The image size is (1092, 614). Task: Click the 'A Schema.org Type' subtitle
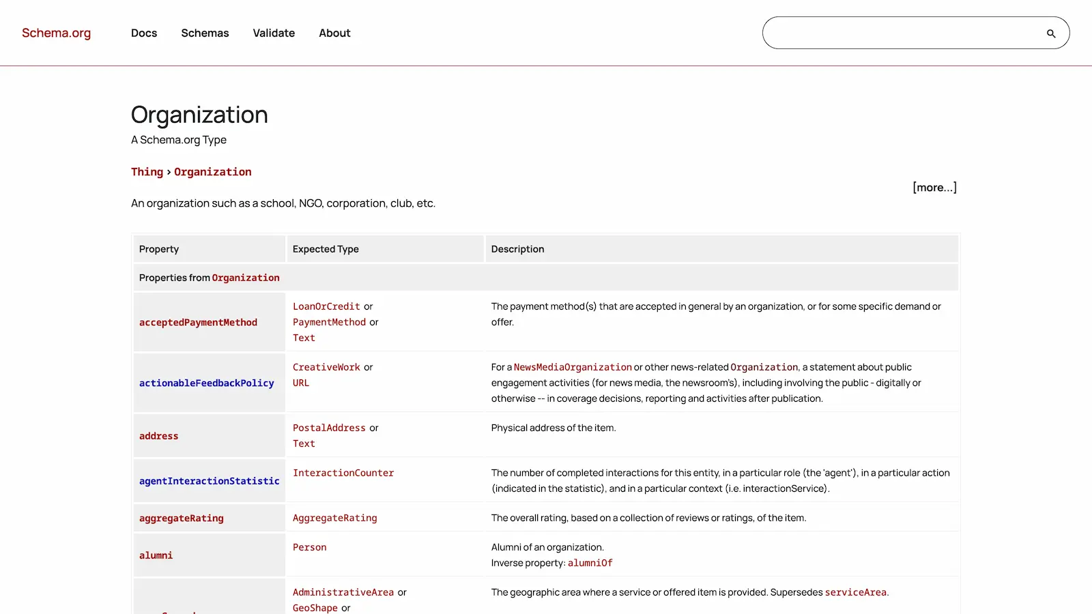(x=179, y=140)
